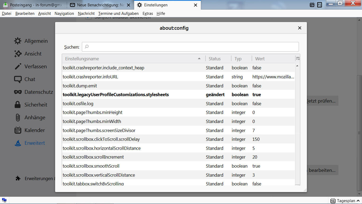Close the about:config dialog

coord(299,28)
